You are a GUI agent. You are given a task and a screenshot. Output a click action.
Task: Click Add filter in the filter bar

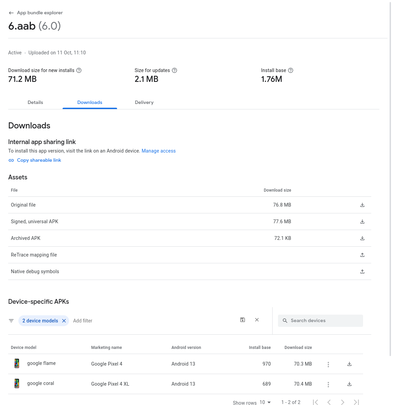[83, 321]
